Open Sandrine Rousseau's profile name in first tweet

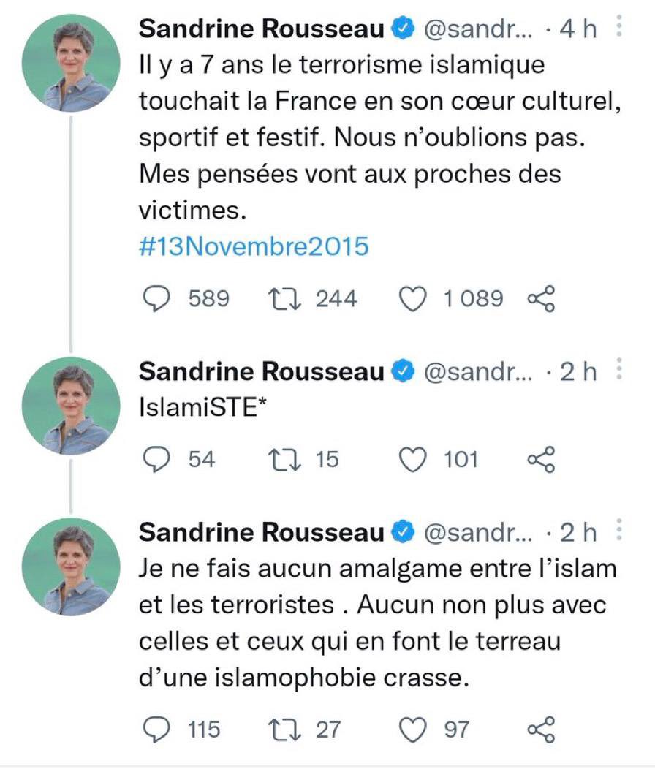(262, 29)
